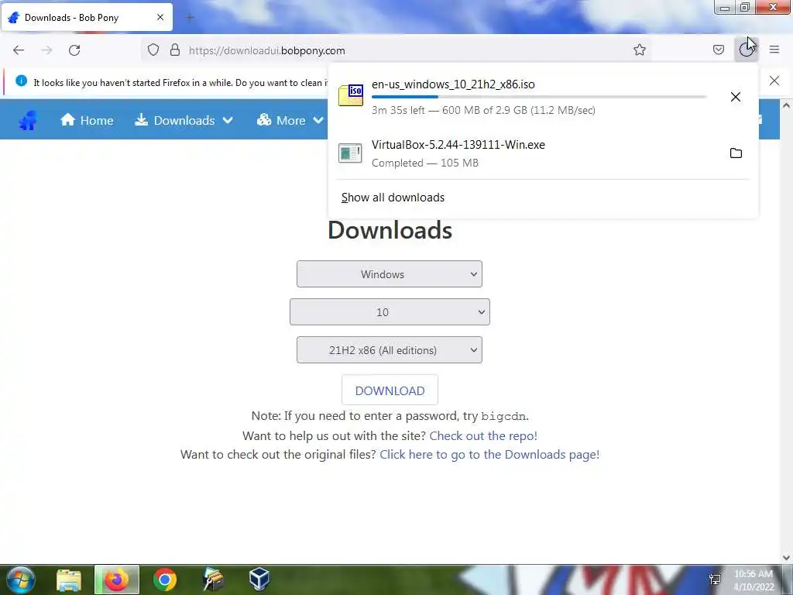Open the Save to Pocket icon
Screen dimensions: 793x595
[718, 50]
